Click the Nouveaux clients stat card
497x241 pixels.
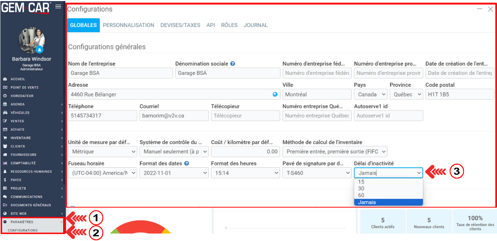click(x=429, y=223)
